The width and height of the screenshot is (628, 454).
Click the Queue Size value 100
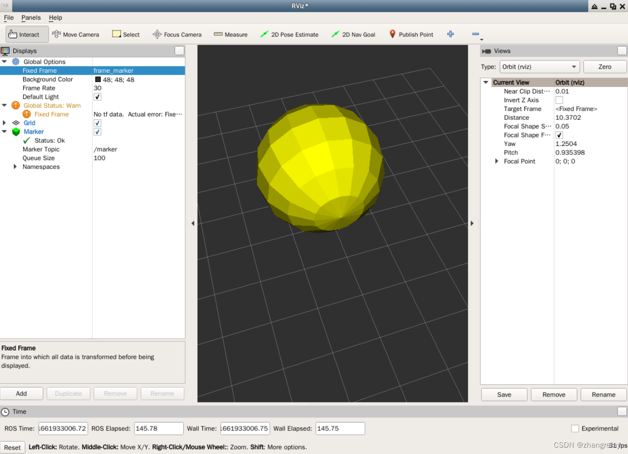coord(99,158)
